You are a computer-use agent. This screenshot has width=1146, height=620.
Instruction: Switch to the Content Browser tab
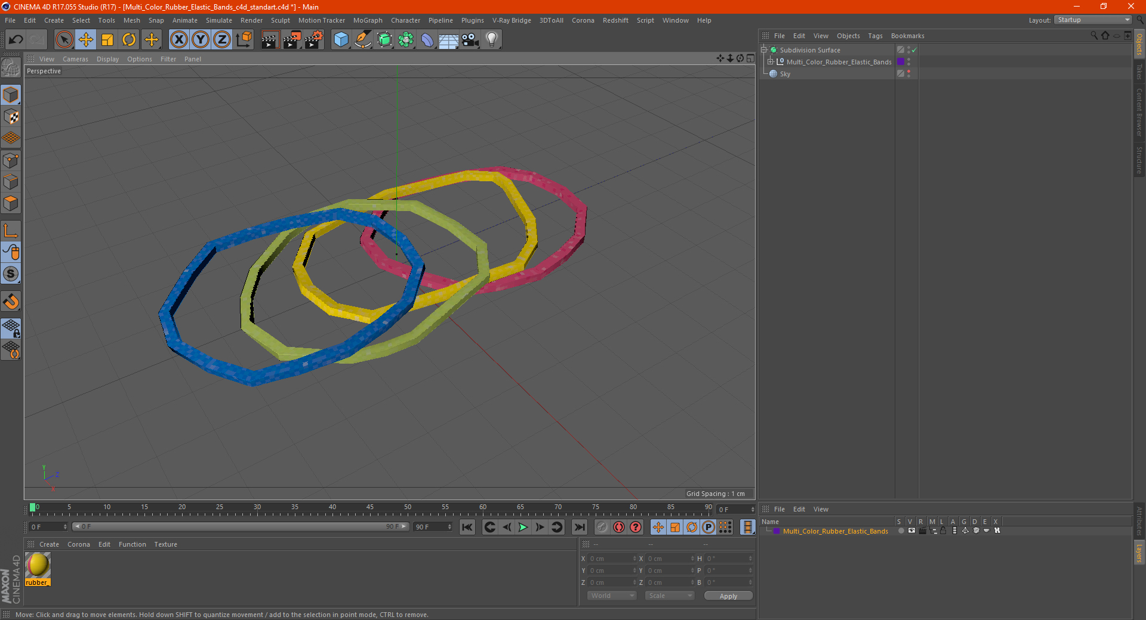coord(1139,111)
